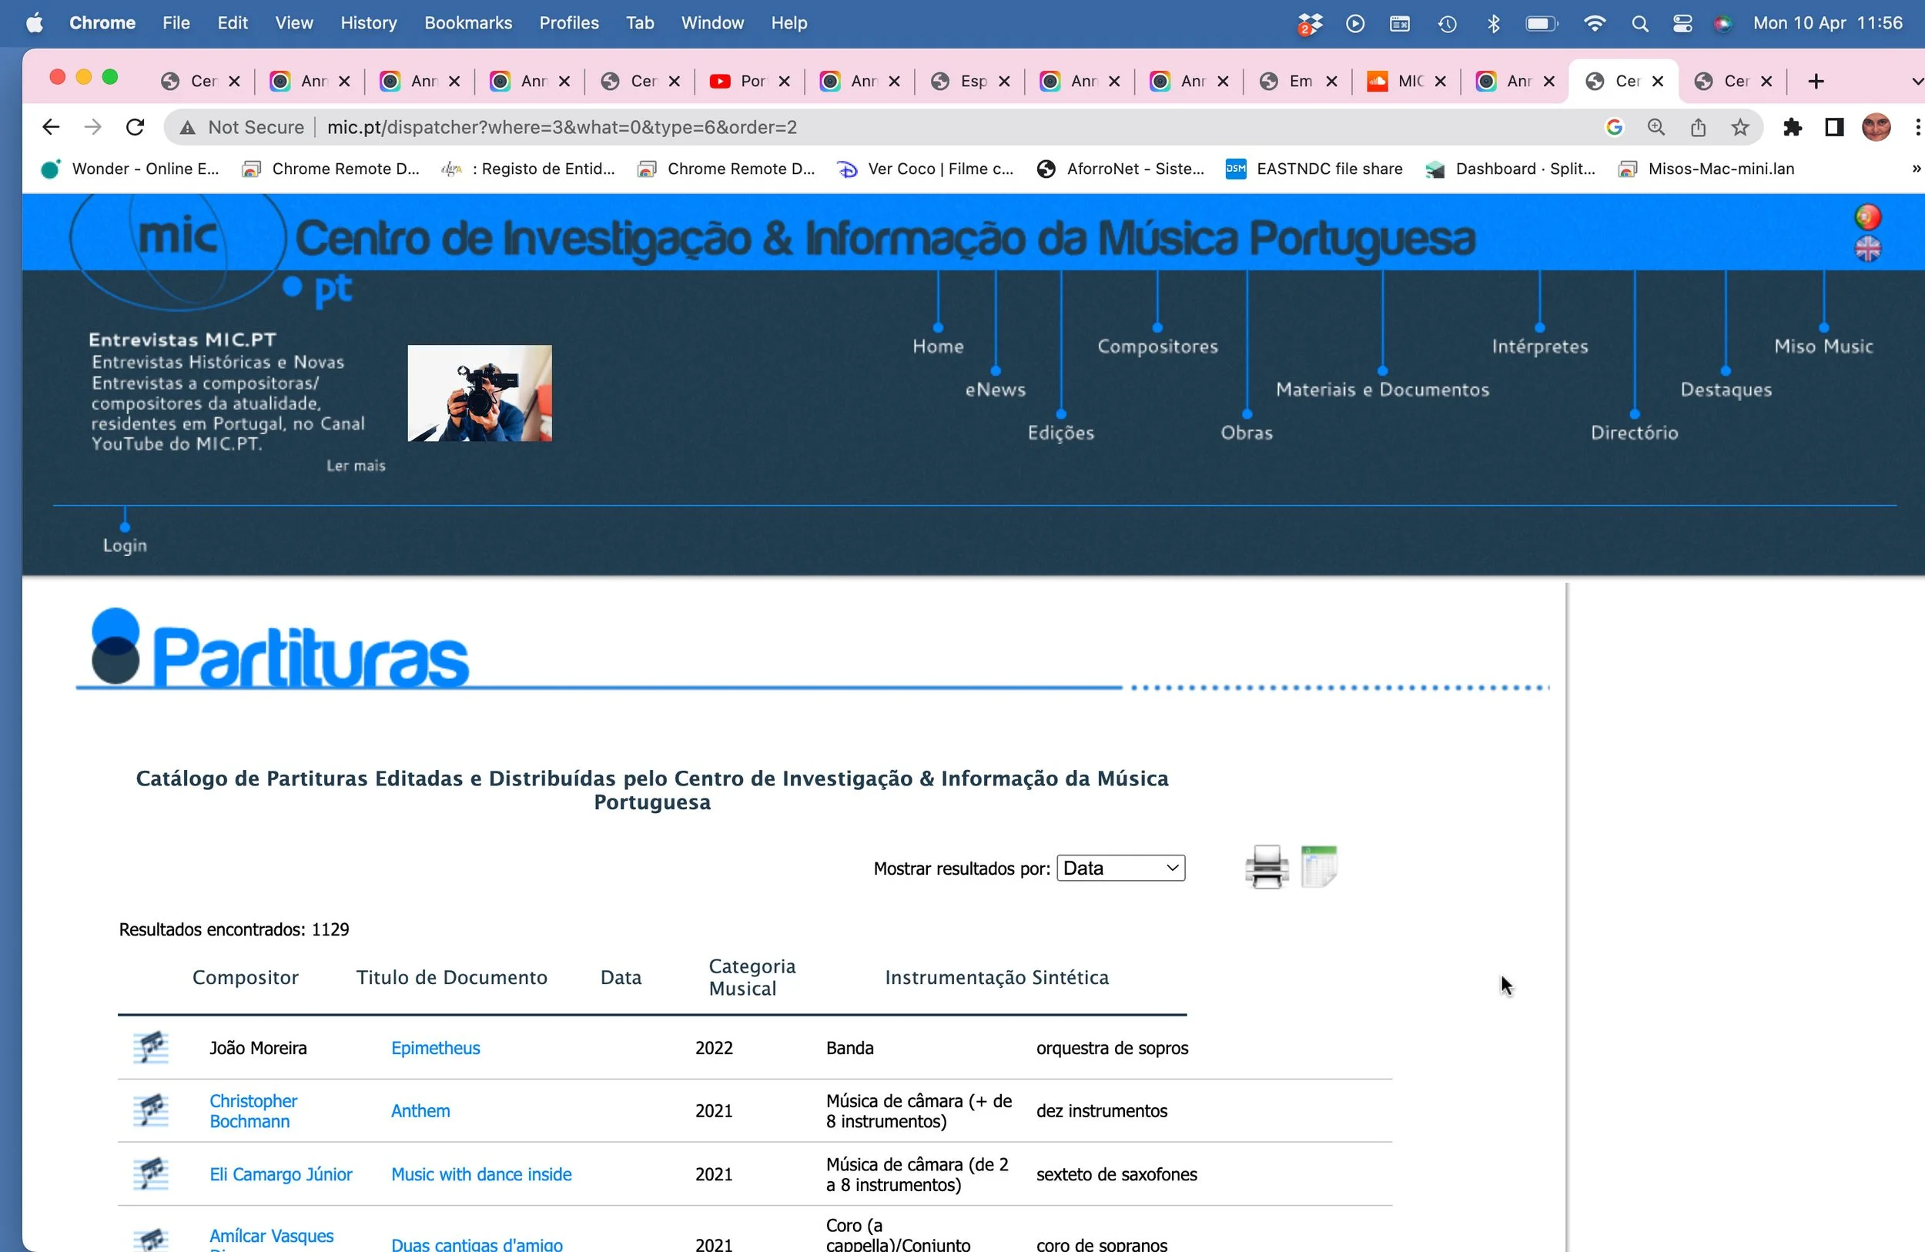Screen dimensions: 1925x1252
Task: Bookmark this page with the star icon
Action: pyautogui.click(x=1739, y=127)
